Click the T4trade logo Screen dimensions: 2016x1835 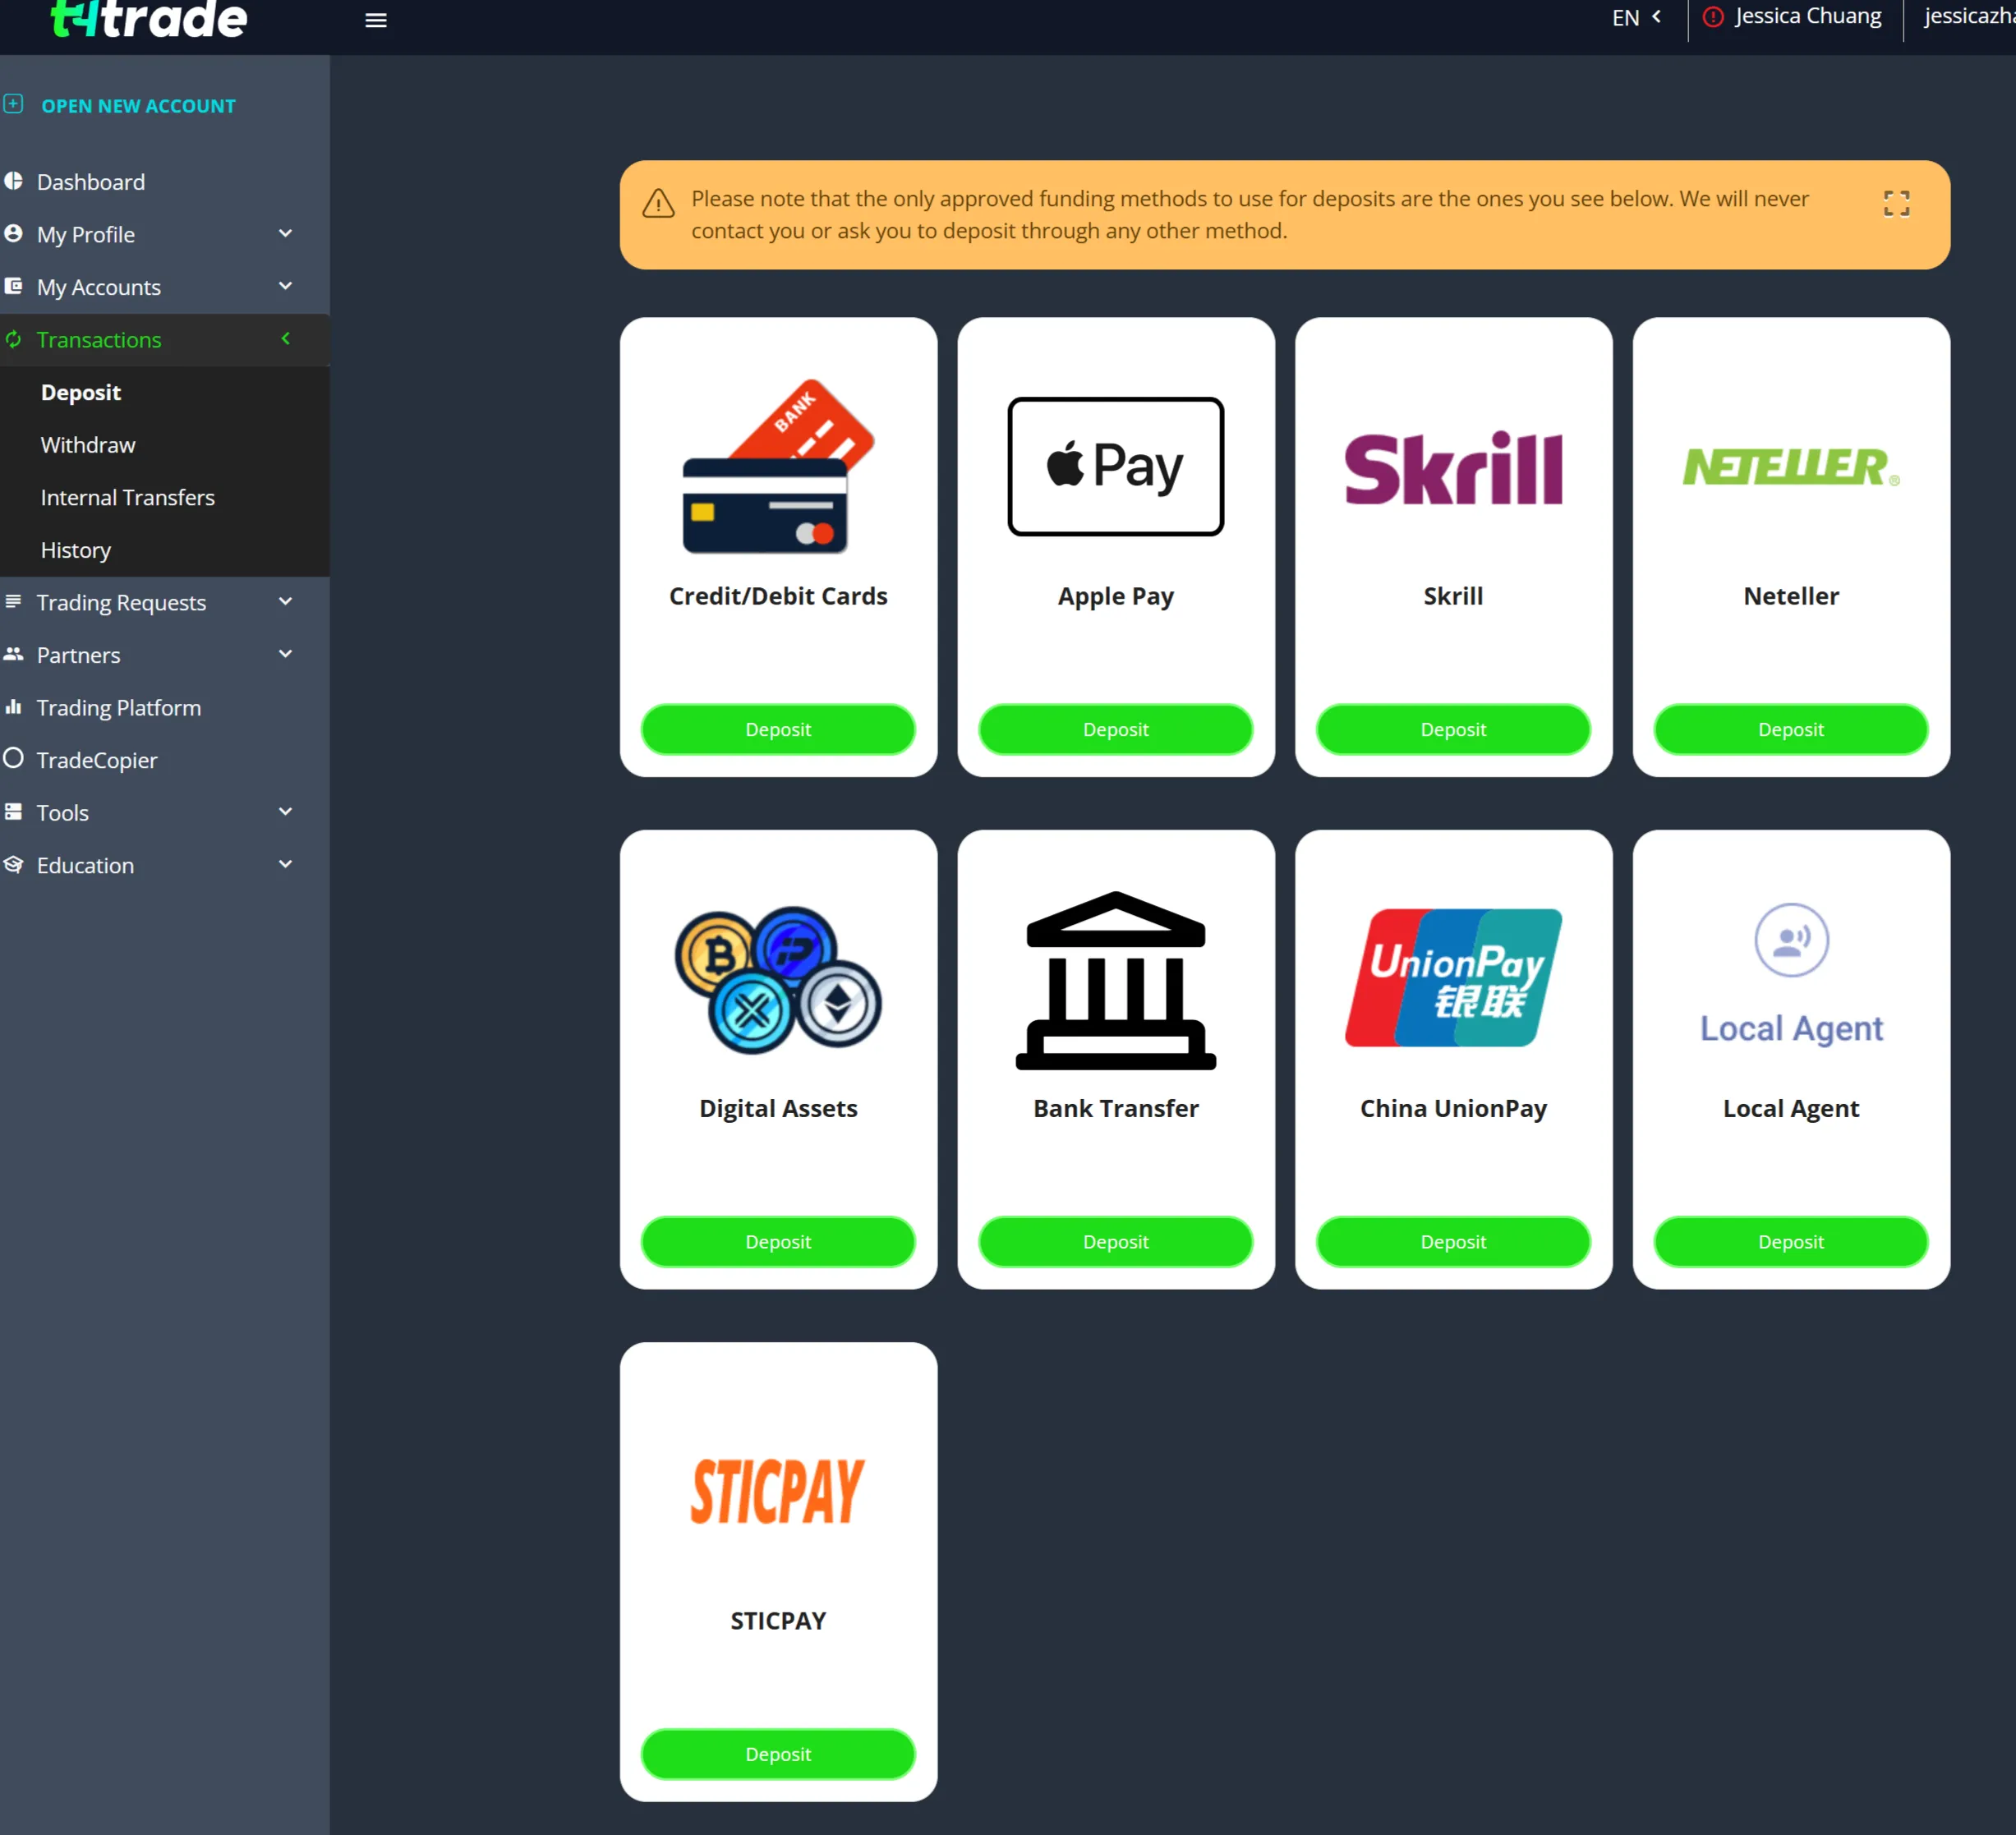(x=148, y=19)
